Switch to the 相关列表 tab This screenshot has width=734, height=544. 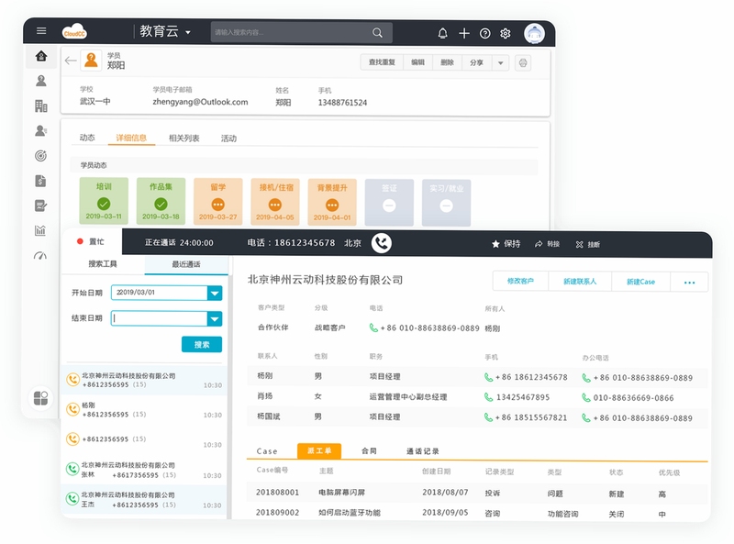(x=184, y=139)
